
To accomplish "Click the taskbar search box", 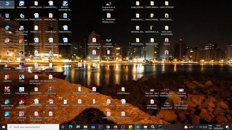I will (33, 127).
